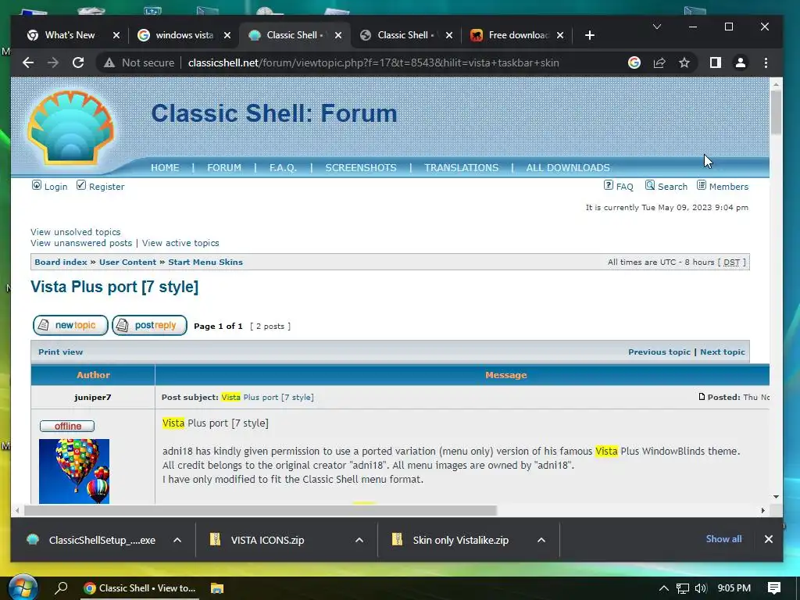Click the Register checkmark icon
800x600 pixels.
(x=81, y=185)
